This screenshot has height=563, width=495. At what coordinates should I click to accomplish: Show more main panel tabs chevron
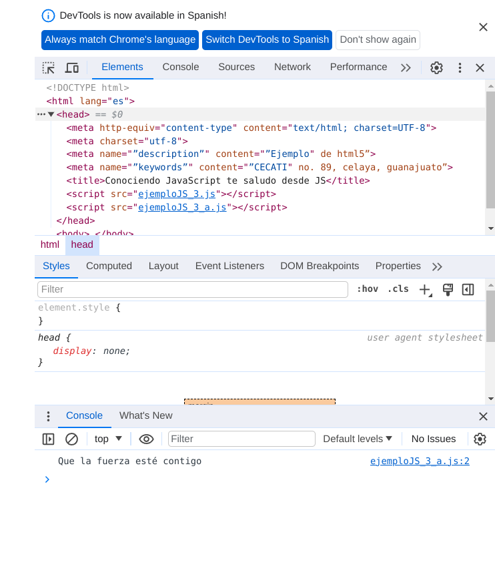pyautogui.click(x=406, y=67)
